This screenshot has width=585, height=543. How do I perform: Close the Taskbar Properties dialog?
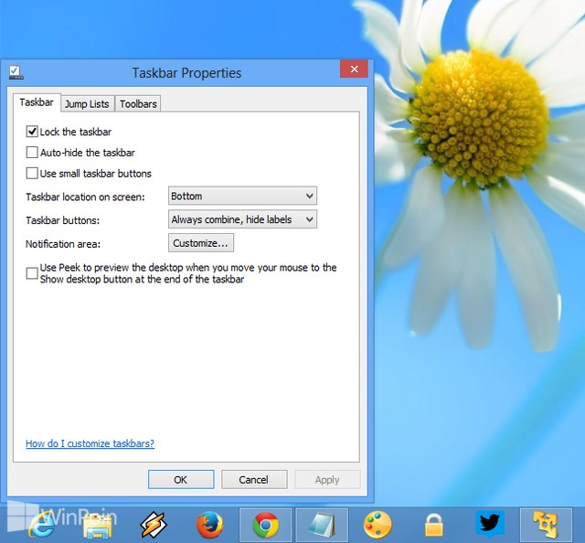354,69
